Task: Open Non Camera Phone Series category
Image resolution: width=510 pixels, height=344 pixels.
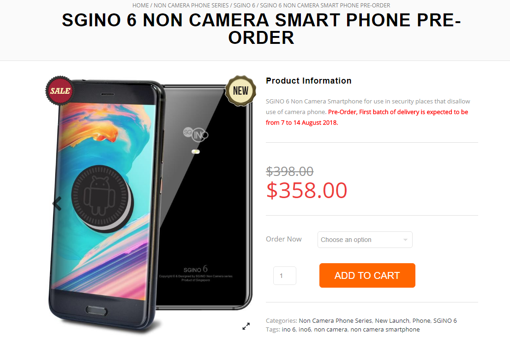Action: (x=335, y=320)
